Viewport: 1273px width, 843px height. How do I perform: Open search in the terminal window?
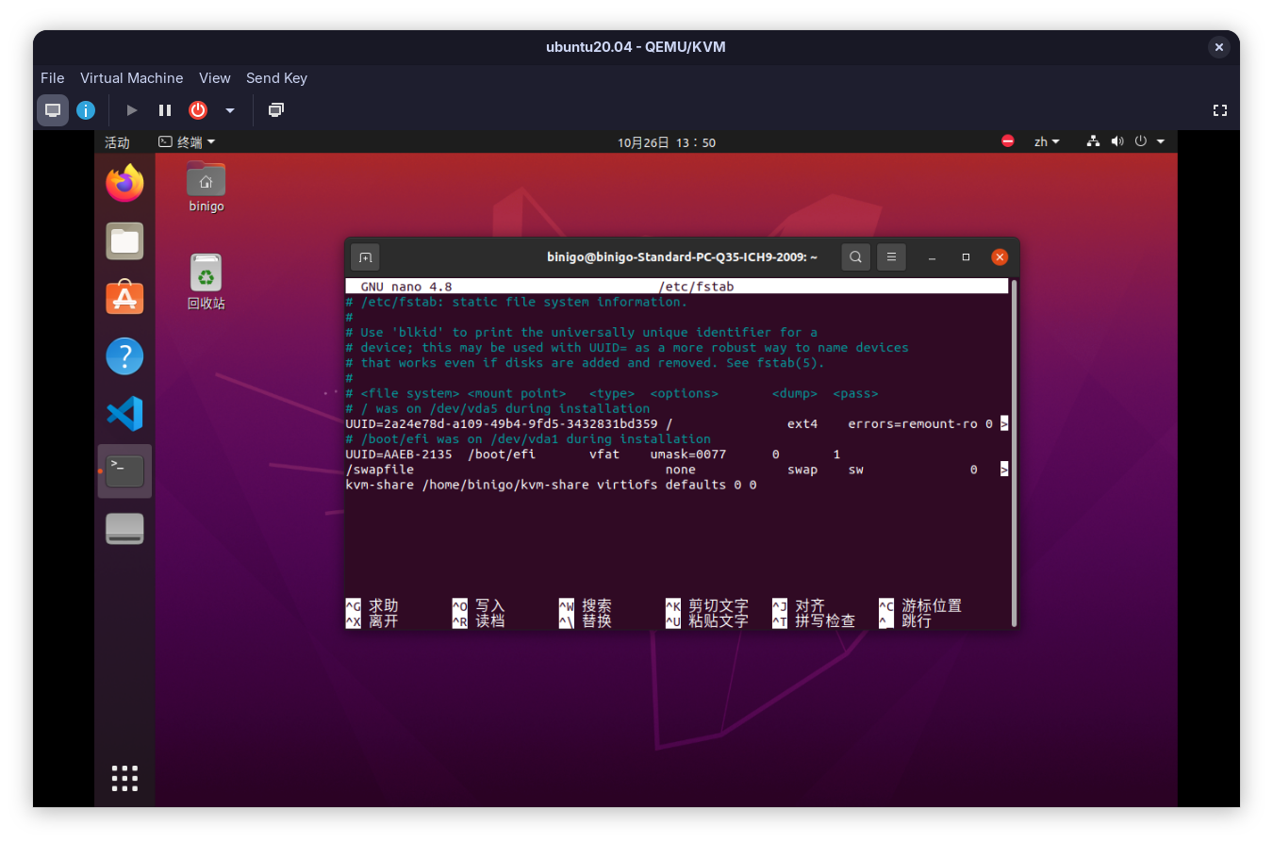click(x=855, y=256)
